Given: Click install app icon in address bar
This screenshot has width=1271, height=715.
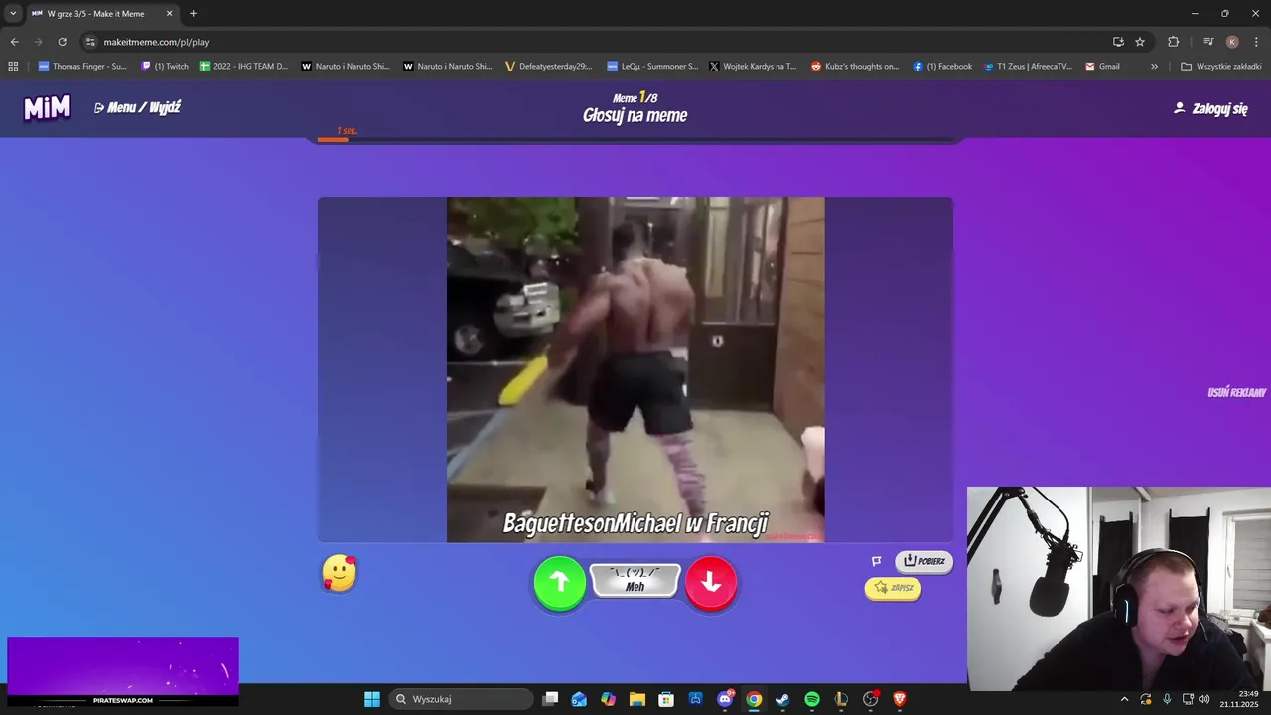Looking at the screenshot, I should [1118, 42].
